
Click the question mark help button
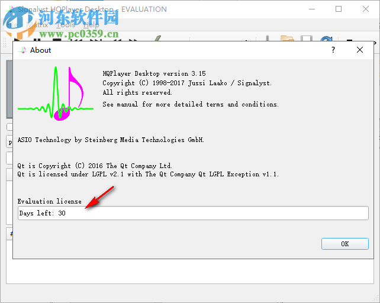[x=333, y=50]
